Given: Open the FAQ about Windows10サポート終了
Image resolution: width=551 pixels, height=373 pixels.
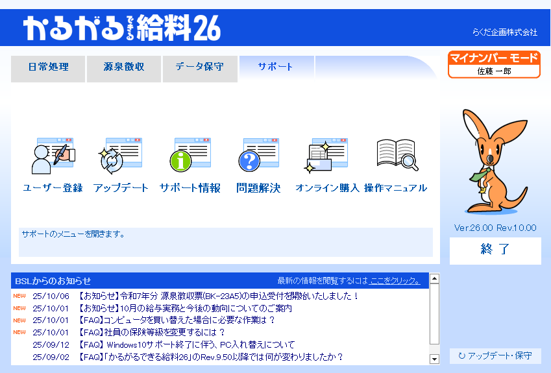Looking at the screenshot, I should coord(186,344).
